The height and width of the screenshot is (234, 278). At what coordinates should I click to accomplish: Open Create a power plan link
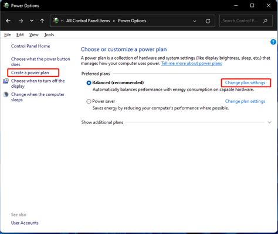30,73
